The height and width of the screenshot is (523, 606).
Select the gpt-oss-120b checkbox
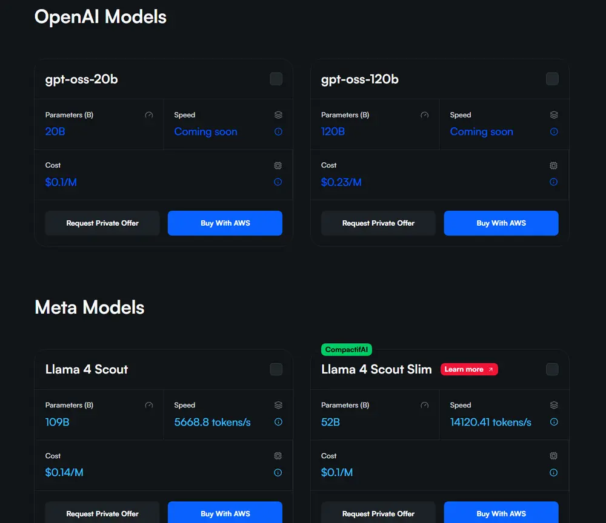point(552,79)
